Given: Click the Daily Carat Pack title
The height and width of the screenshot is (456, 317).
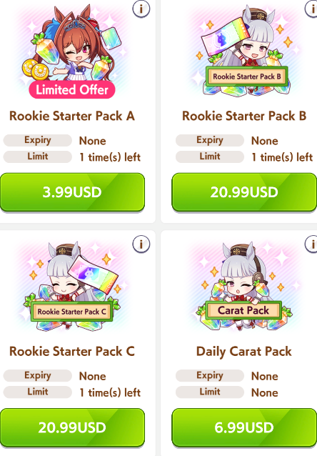Looking at the screenshot, I should tap(244, 352).
